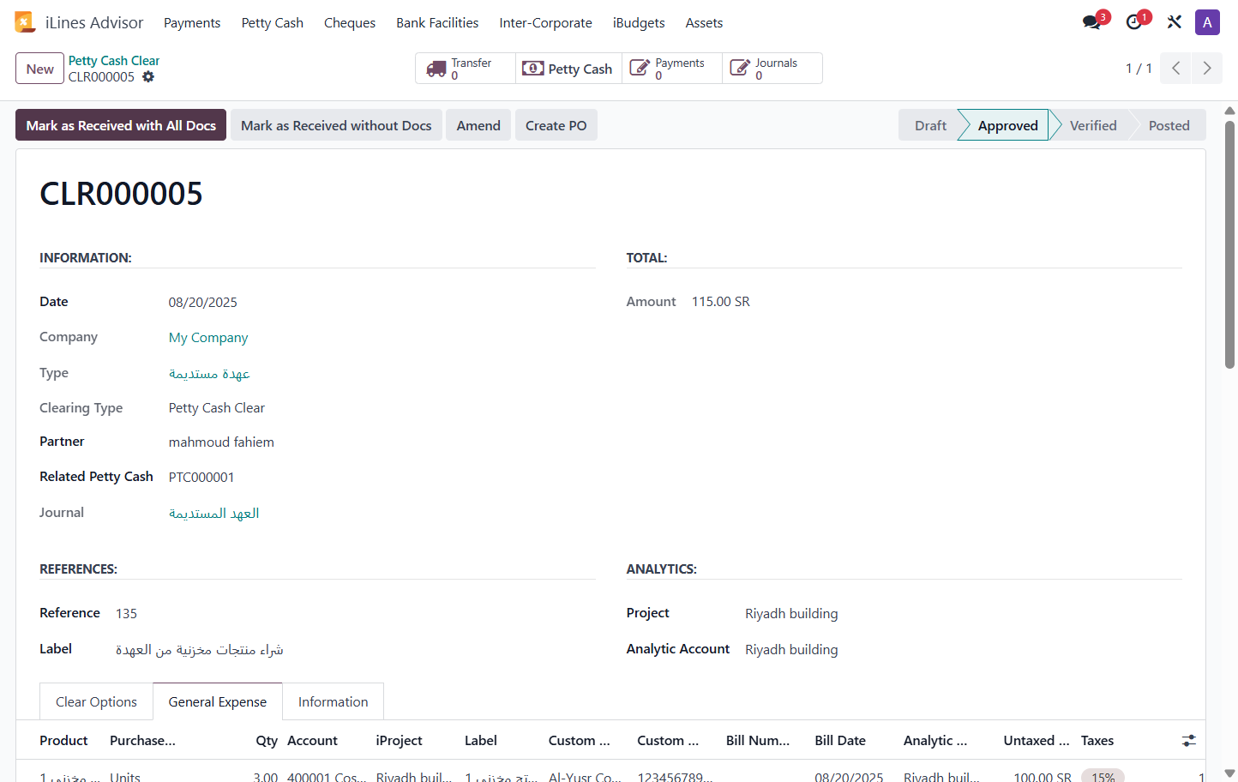Image resolution: width=1238 pixels, height=782 pixels.
Task: Click the Reference field value 135
Action: pyautogui.click(x=127, y=614)
